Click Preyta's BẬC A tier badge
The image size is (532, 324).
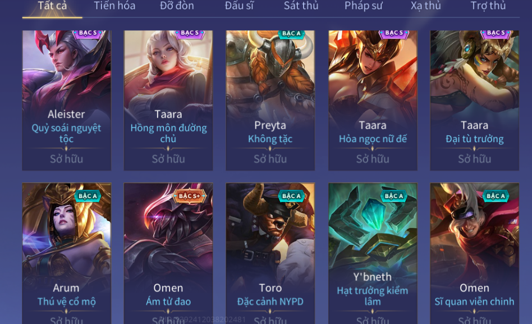tap(291, 34)
